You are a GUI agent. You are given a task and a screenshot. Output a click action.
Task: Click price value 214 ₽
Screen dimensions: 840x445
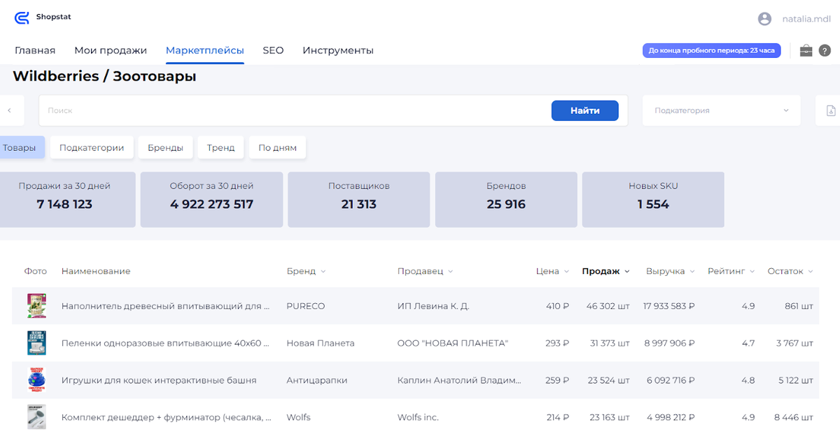[558, 417]
